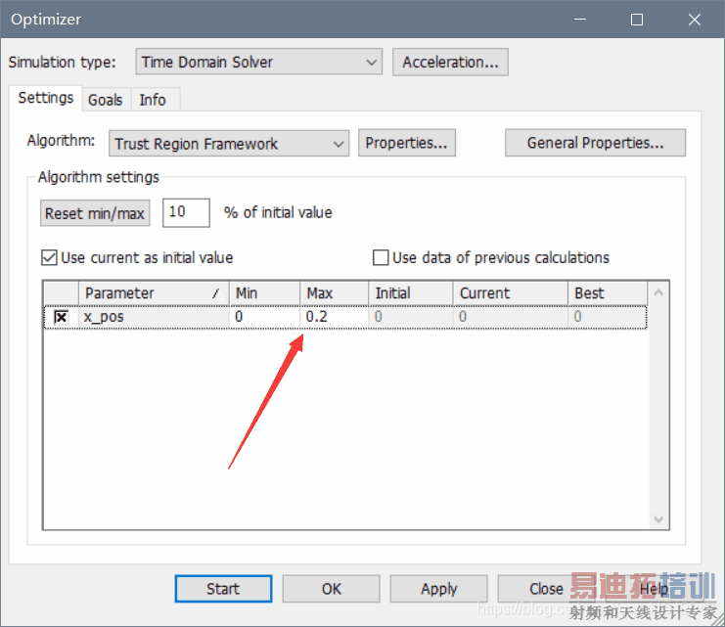The image size is (725, 627).
Task: Open the Algorithm dropdown
Action: pos(229,144)
